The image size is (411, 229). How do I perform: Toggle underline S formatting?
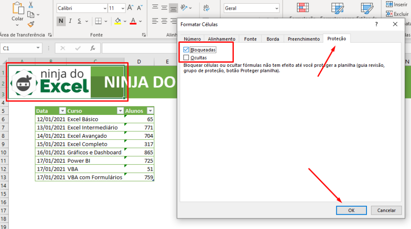(79, 21)
